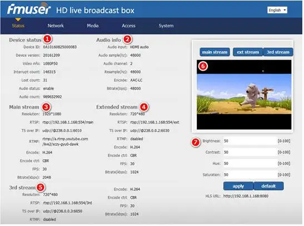304x226 pixels.
Task: Show the main stream preview
Action: pos(215,52)
